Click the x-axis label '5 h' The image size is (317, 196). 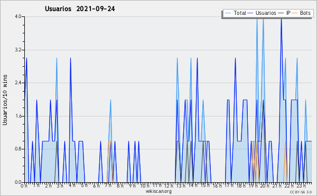(84, 185)
